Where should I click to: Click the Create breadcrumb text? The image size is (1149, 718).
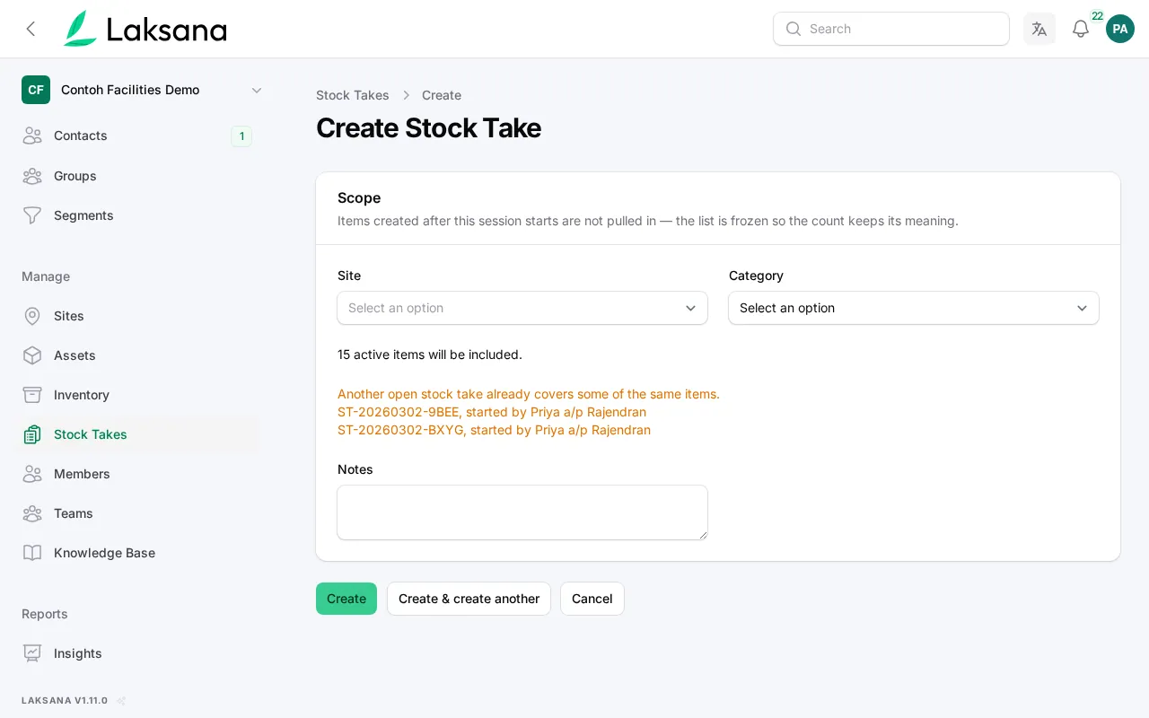pyautogui.click(x=442, y=95)
